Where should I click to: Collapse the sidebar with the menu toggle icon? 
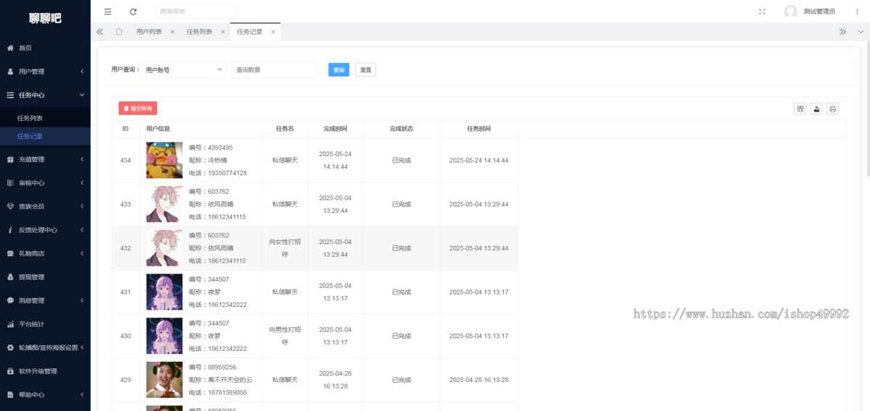point(108,12)
